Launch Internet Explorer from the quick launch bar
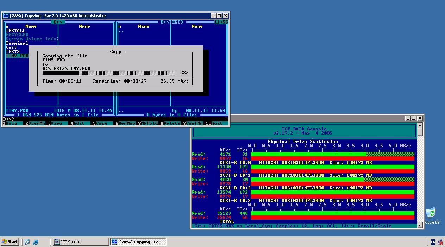 tap(36, 242)
